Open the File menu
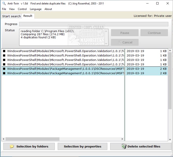The height and width of the screenshot is (157, 173). pos(4,9)
